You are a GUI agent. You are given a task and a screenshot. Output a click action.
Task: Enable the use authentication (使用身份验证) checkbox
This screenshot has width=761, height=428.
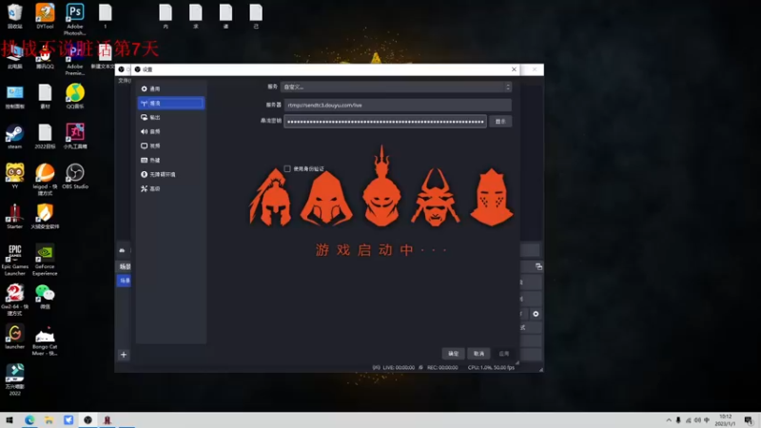(287, 169)
